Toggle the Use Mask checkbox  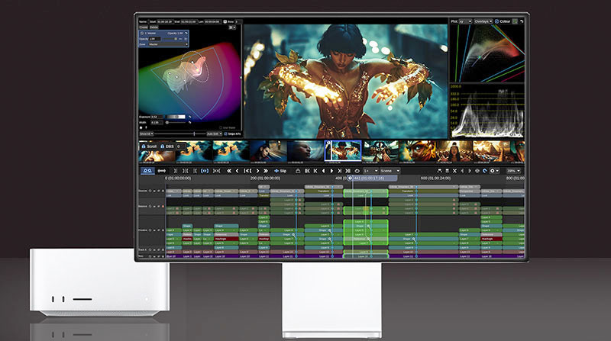[x=221, y=127]
